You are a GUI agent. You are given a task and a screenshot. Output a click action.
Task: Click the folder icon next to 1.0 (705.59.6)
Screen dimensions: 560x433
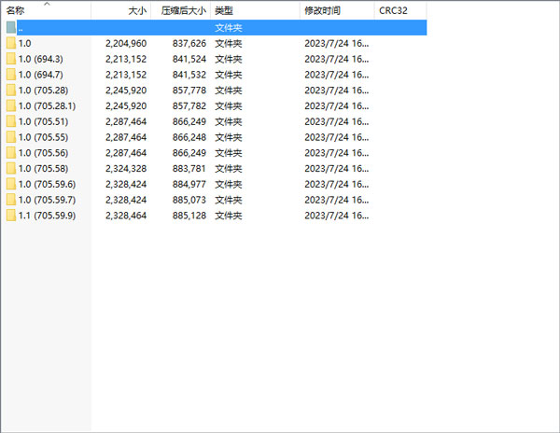(x=11, y=184)
